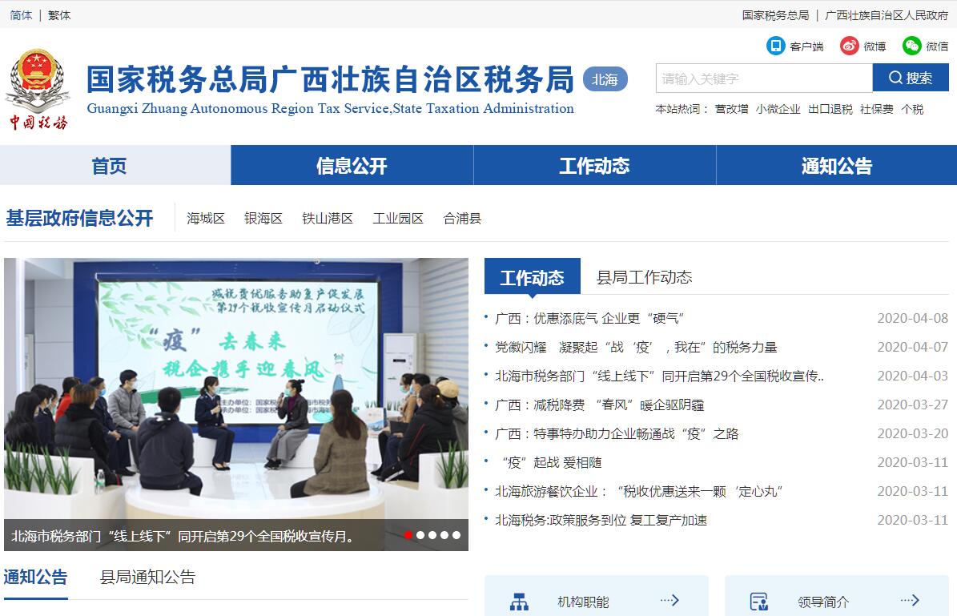The height and width of the screenshot is (616, 957).
Task: Click the keyword search input field
Action: coord(763,79)
